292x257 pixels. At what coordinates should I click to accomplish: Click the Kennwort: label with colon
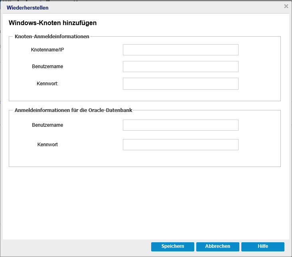47,84
